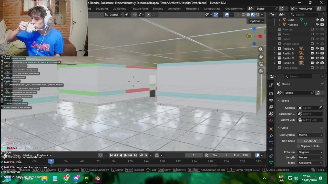328x184 pixels.
Task: Open the Unit System Metric dropdown
Action: coord(310,135)
